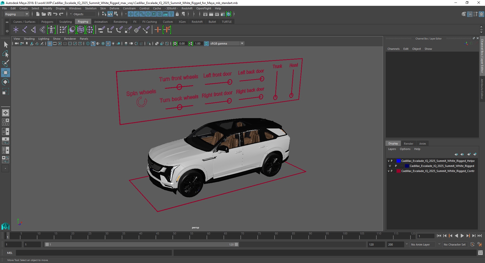Viewport: 485px width, 263px height.
Task: Toggle visibility of White_Rigged layer
Action: coord(390,166)
